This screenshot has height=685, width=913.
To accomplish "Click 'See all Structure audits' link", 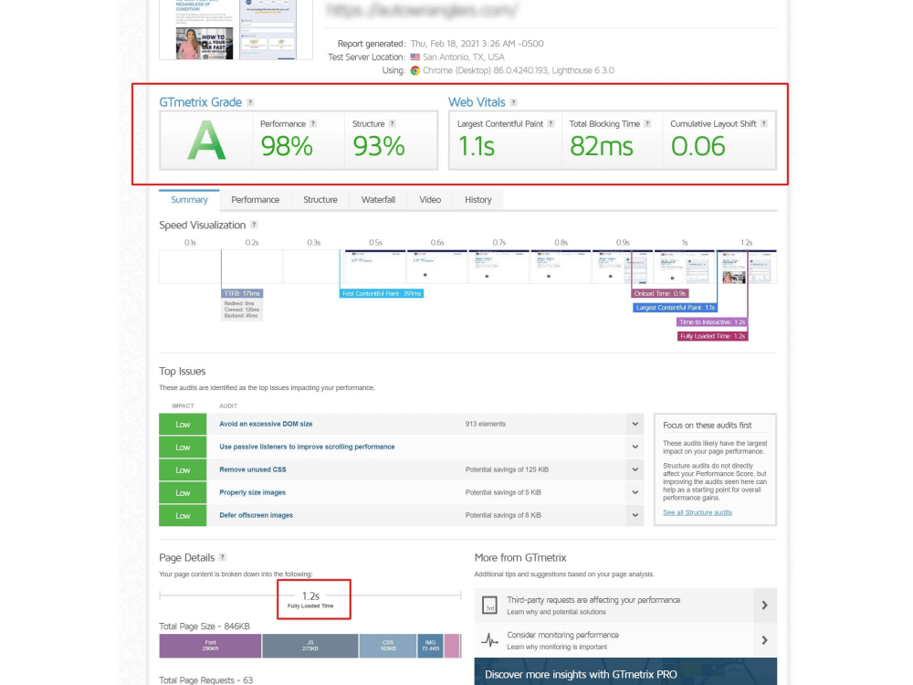I will [698, 512].
